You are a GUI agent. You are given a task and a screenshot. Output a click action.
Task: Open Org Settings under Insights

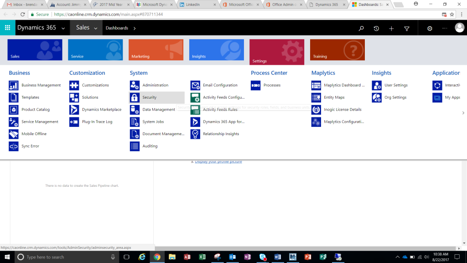pyautogui.click(x=395, y=98)
